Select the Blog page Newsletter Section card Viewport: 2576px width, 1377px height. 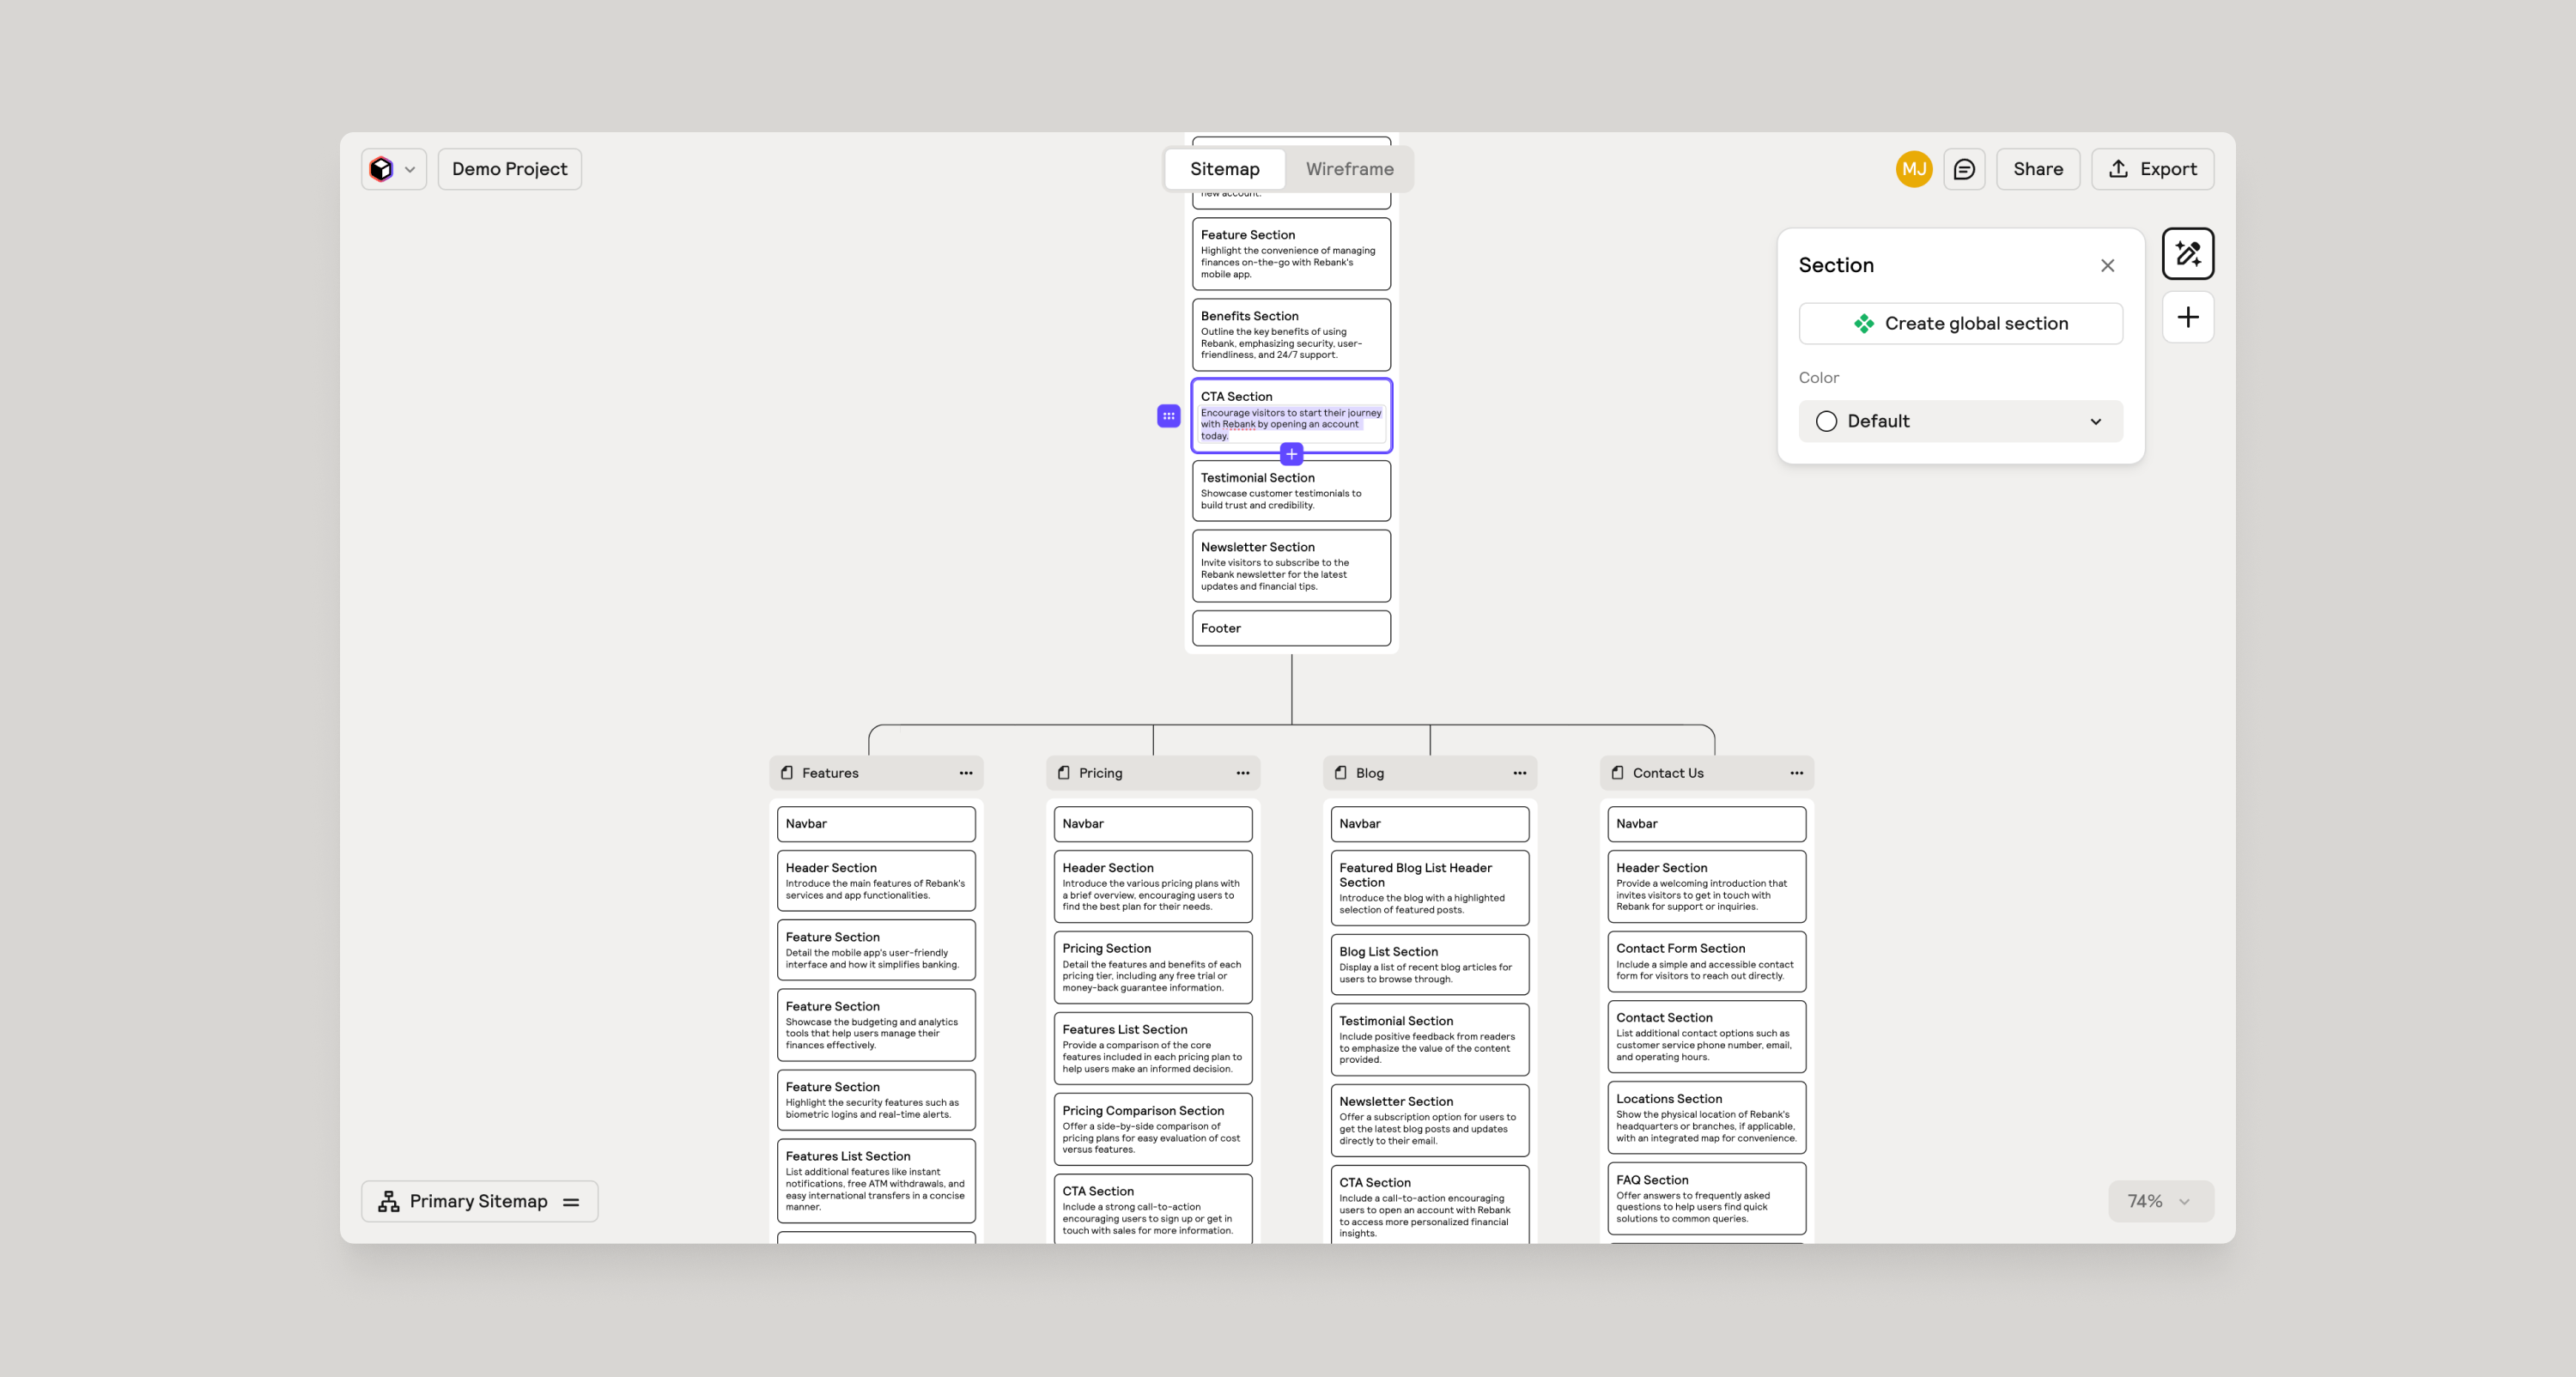[1430, 1121]
